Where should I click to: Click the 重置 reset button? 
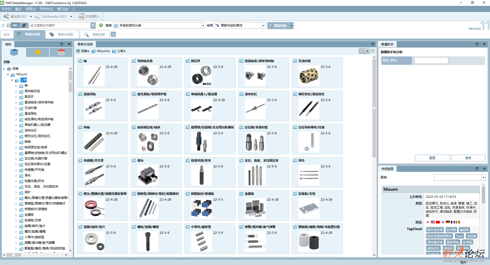[x=432, y=158]
